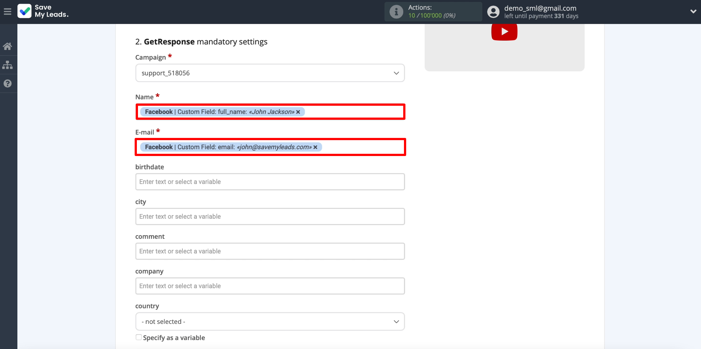Focus the birthdate input field
The height and width of the screenshot is (349, 701).
click(x=270, y=182)
